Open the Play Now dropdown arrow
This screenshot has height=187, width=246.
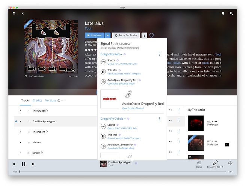(108, 36)
